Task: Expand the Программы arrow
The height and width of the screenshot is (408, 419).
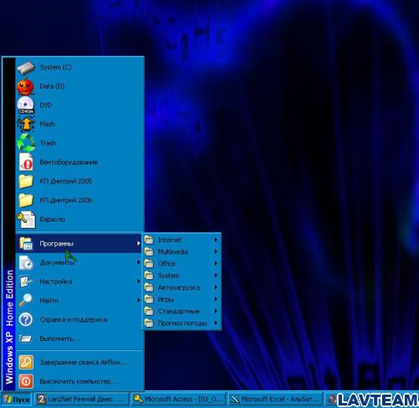Action: 138,243
